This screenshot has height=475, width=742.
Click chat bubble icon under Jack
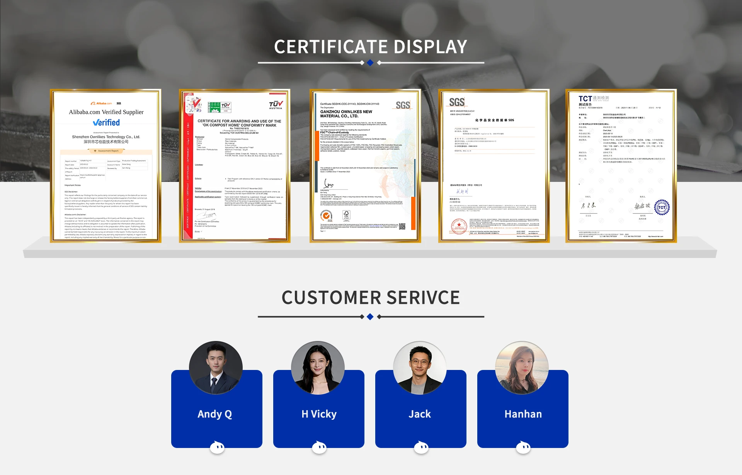421,448
